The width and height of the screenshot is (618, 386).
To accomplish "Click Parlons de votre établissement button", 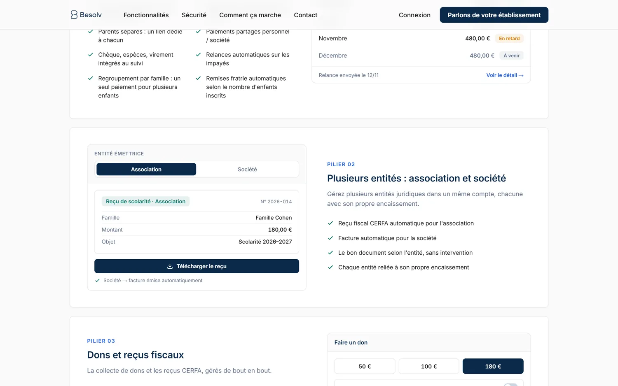I will point(494,15).
